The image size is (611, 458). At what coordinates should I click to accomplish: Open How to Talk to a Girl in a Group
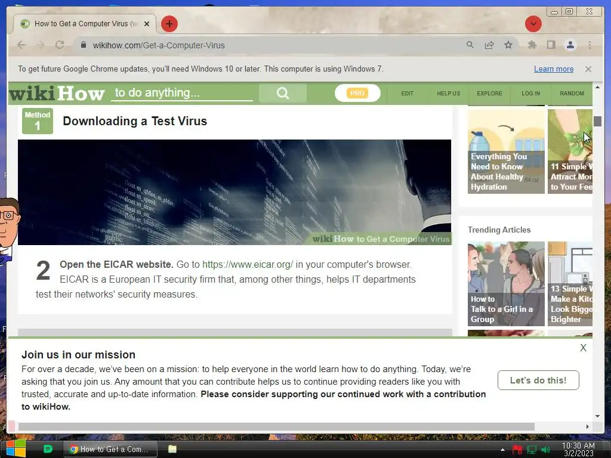point(506,284)
